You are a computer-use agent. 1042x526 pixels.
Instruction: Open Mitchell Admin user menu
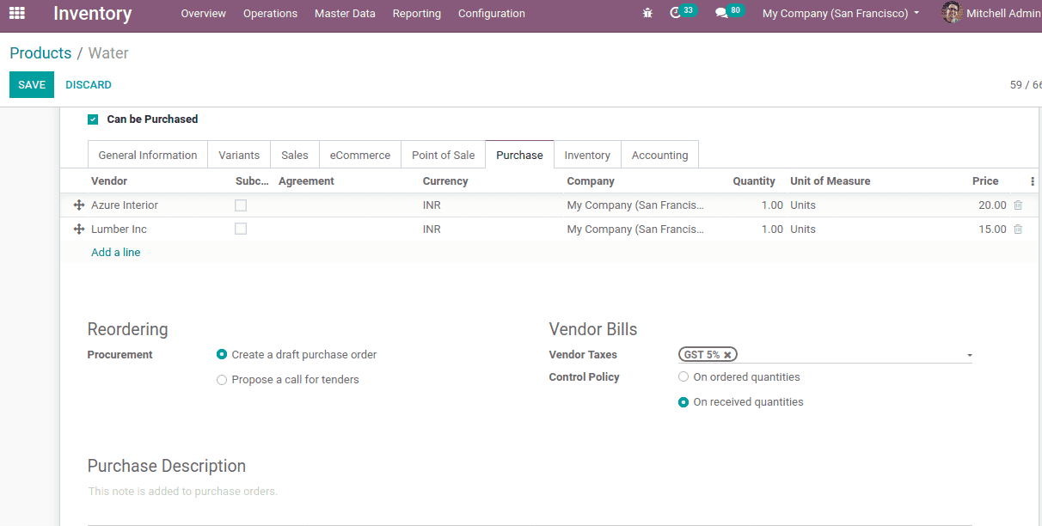(991, 14)
